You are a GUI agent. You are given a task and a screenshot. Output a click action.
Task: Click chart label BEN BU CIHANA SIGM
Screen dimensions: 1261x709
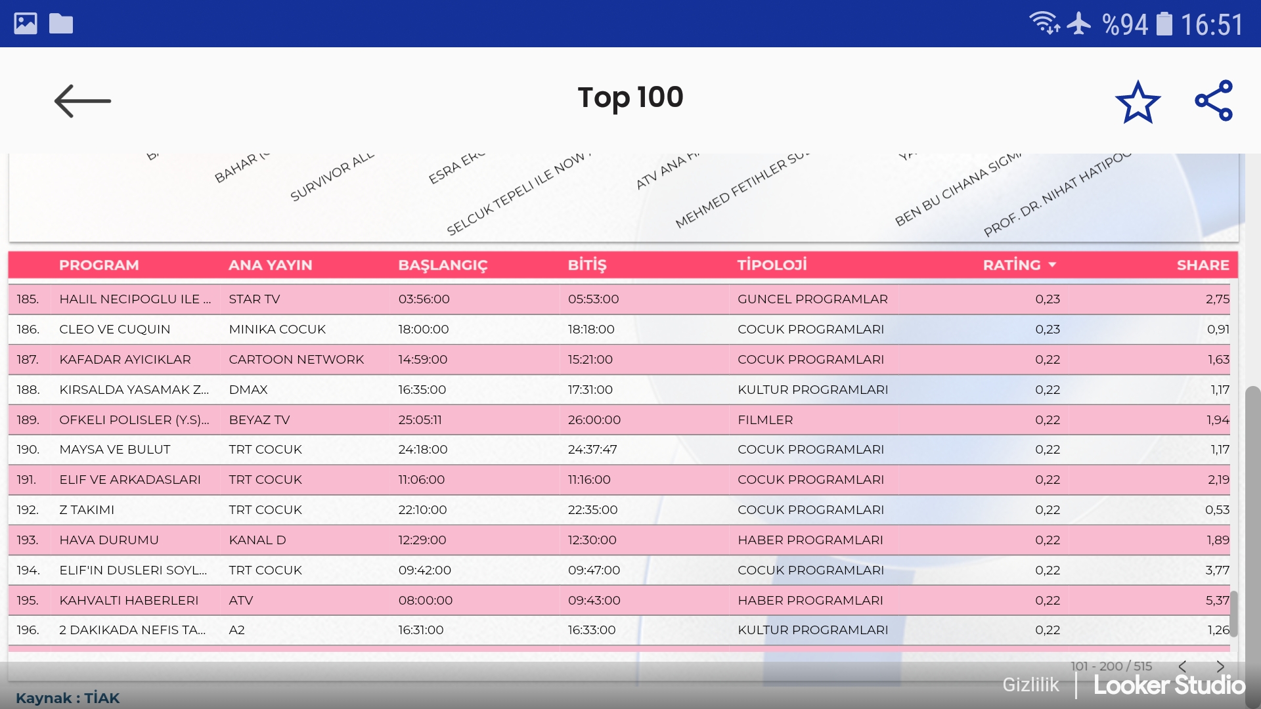click(x=958, y=189)
